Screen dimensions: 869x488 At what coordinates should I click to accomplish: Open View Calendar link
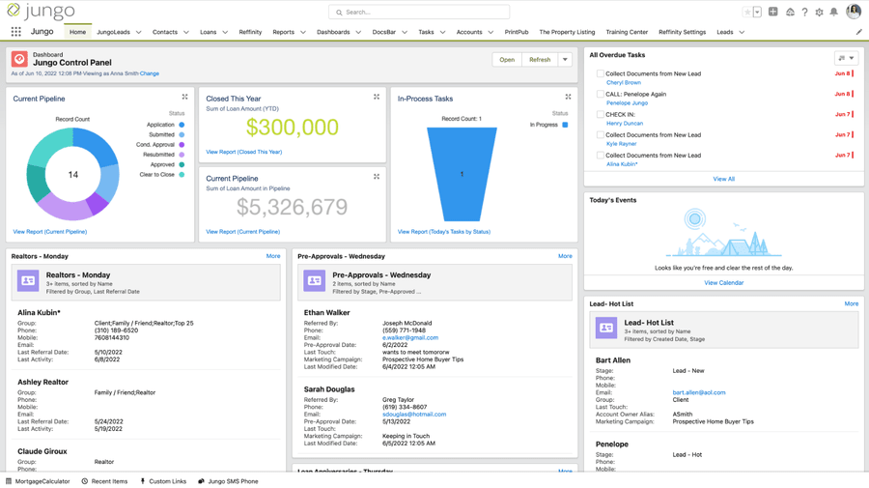coord(724,282)
